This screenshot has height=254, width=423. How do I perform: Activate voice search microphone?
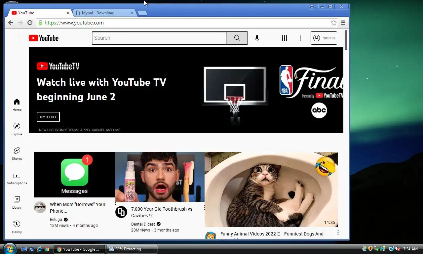click(x=257, y=38)
